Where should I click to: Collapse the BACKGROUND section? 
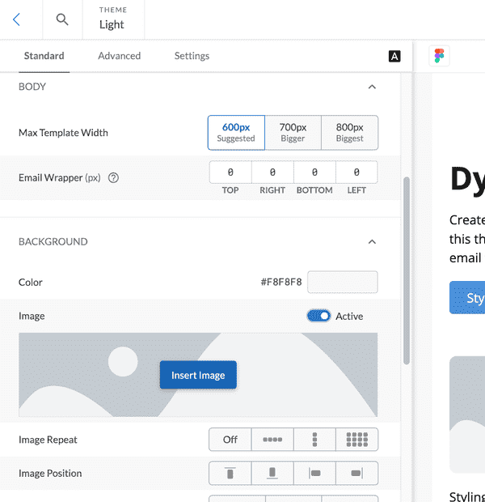click(372, 242)
